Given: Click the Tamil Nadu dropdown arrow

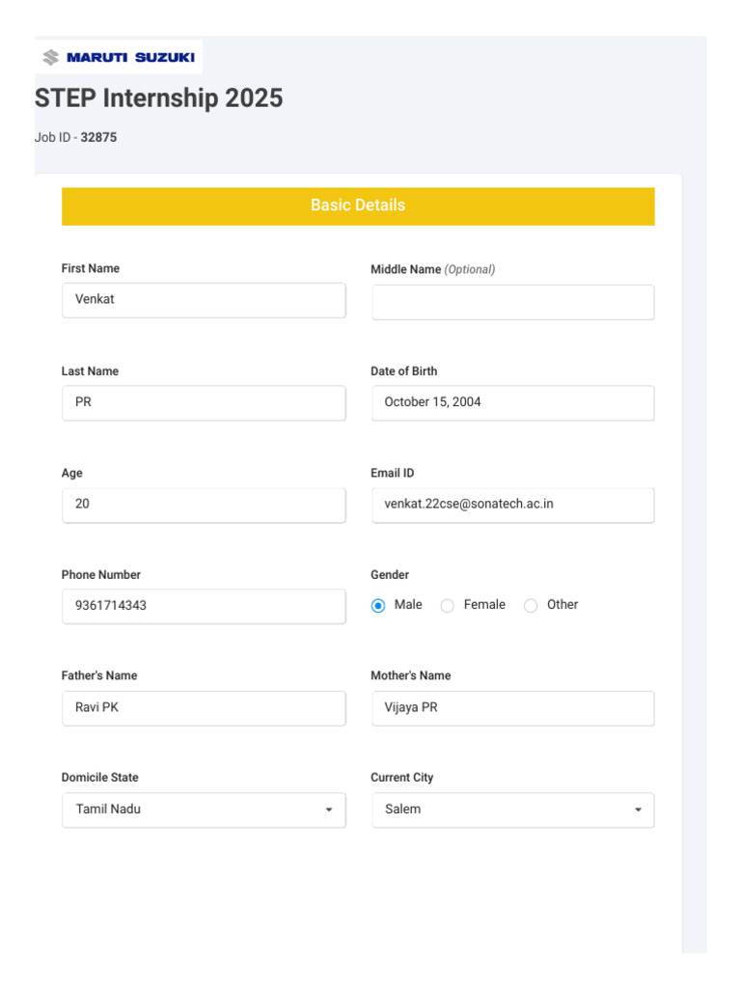Looking at the screenshot, I should tap(329, 810).
